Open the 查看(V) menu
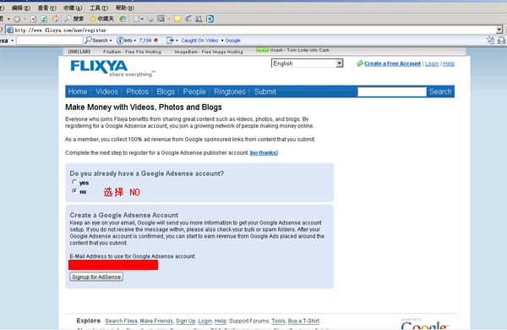The height and width of the screenshot is (330, 507). (x=46, y=8)
